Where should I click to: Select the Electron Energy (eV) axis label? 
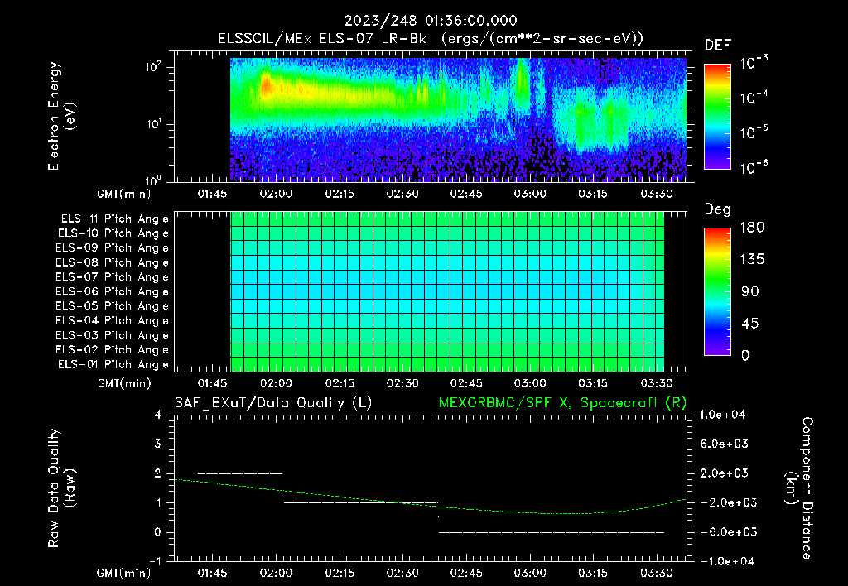pyautogui.click(x=61, y=116)
